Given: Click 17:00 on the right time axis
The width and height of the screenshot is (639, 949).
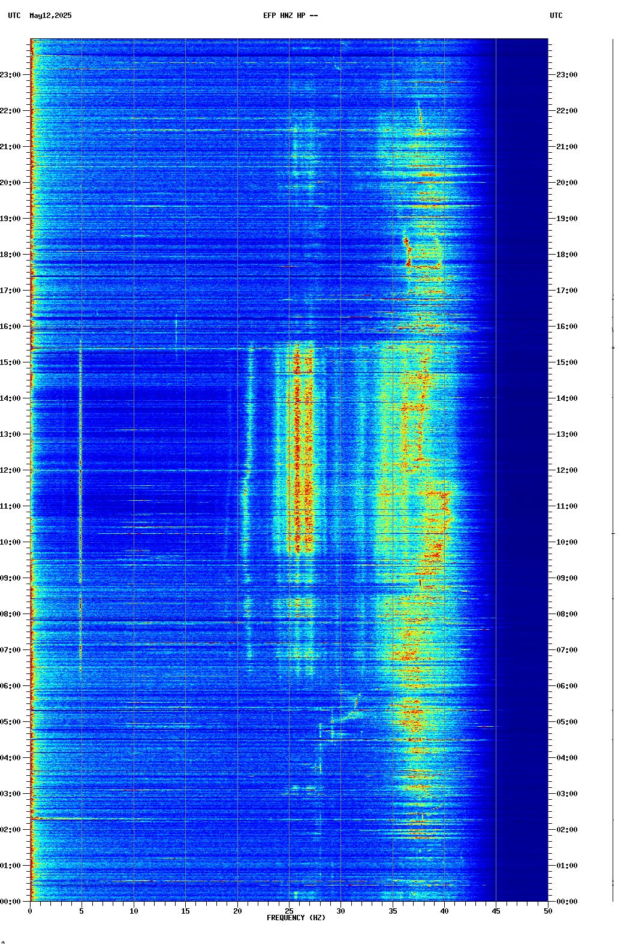Looking at the screenshot, I should [x=567, y=291].
